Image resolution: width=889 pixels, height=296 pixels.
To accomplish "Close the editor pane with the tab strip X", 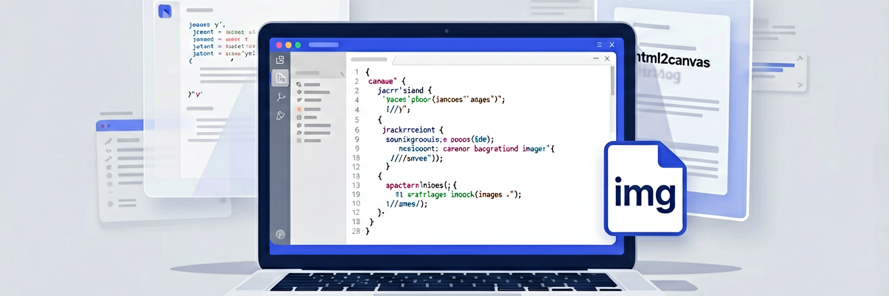I will point(607,59).
